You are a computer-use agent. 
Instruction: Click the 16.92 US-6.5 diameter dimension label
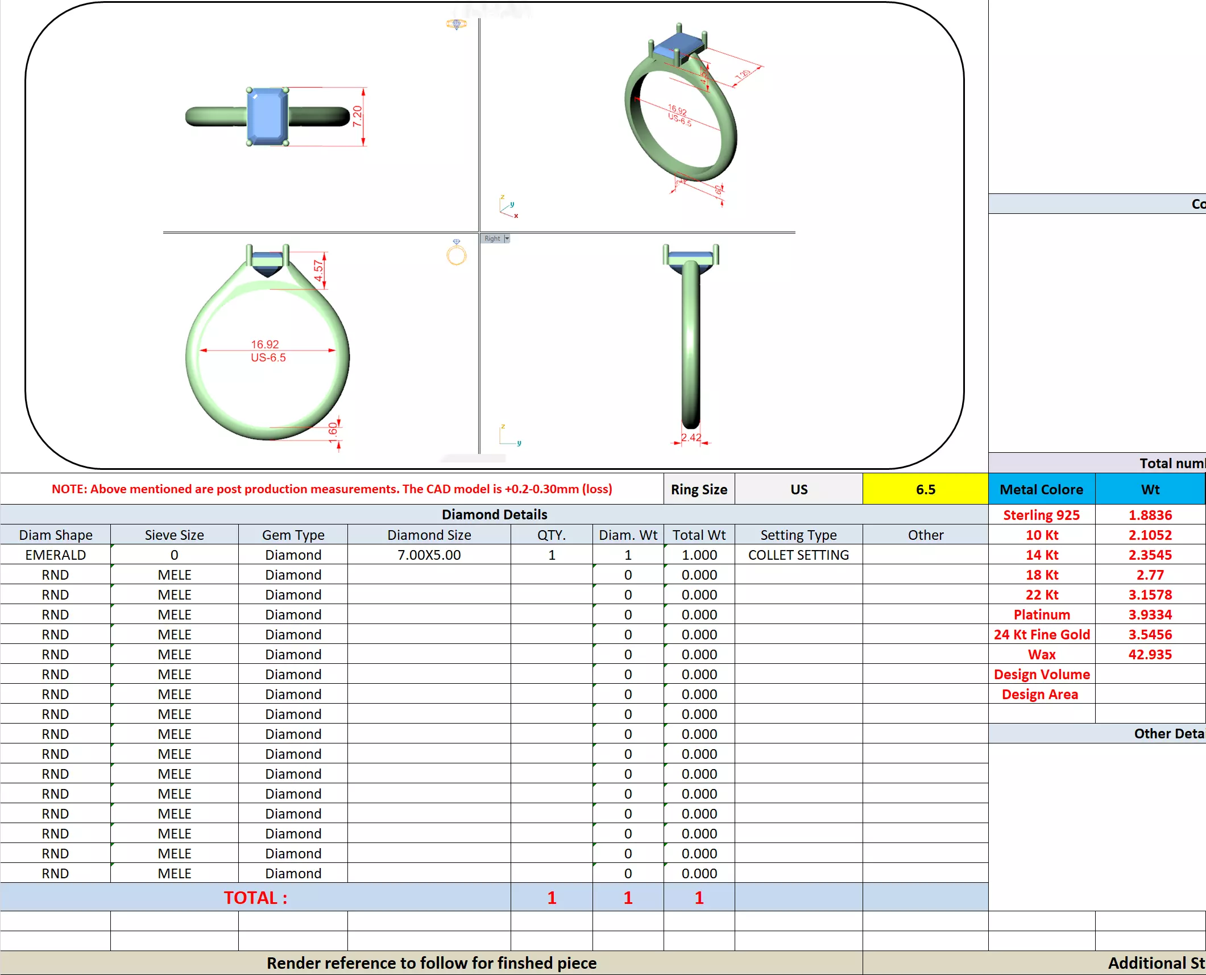[268, 351]
